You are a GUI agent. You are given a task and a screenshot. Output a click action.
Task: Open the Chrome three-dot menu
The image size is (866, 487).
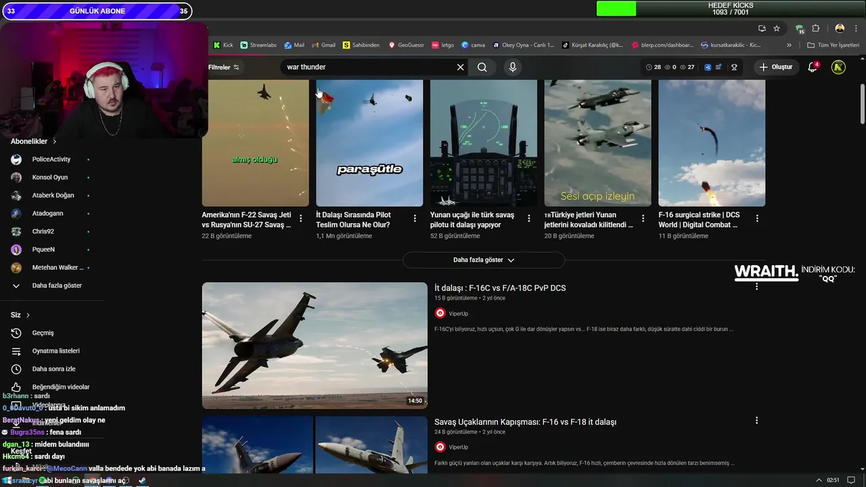pos(857,28)
